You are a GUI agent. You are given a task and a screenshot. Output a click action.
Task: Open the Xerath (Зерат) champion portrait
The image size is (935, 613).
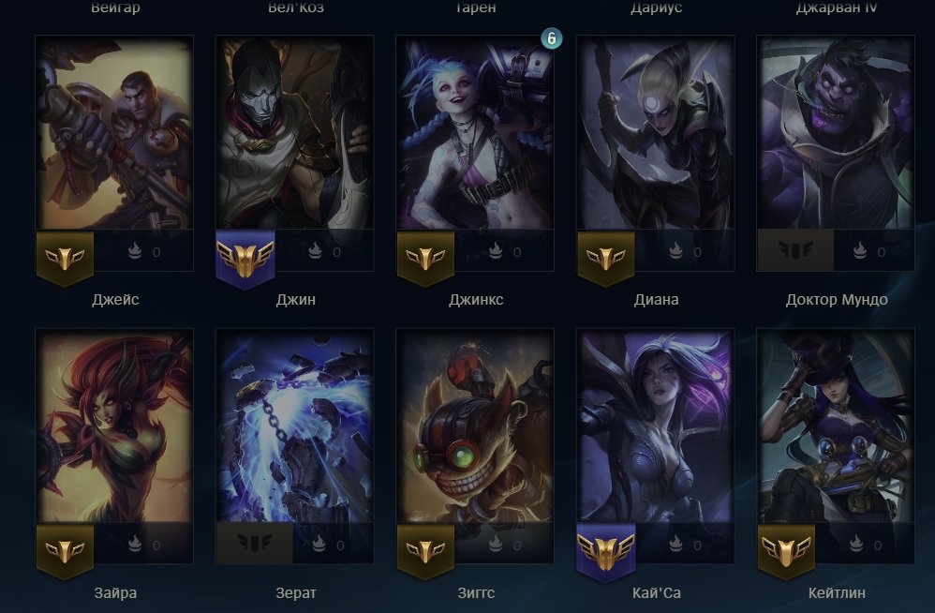[x=294, y=426]
